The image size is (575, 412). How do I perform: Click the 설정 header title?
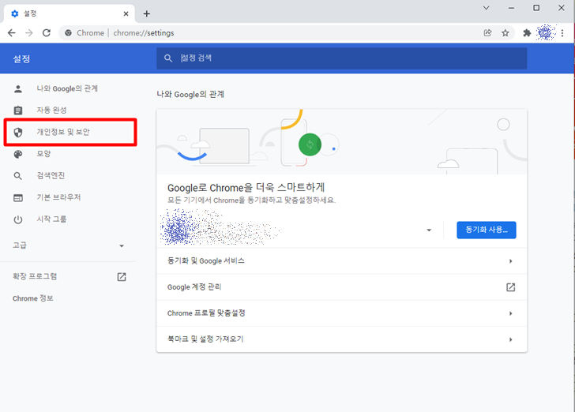point(21,59)
